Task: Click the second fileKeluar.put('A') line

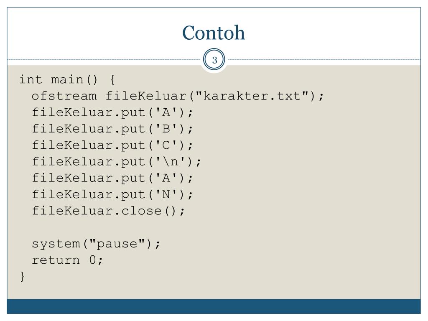Action: 112,178
